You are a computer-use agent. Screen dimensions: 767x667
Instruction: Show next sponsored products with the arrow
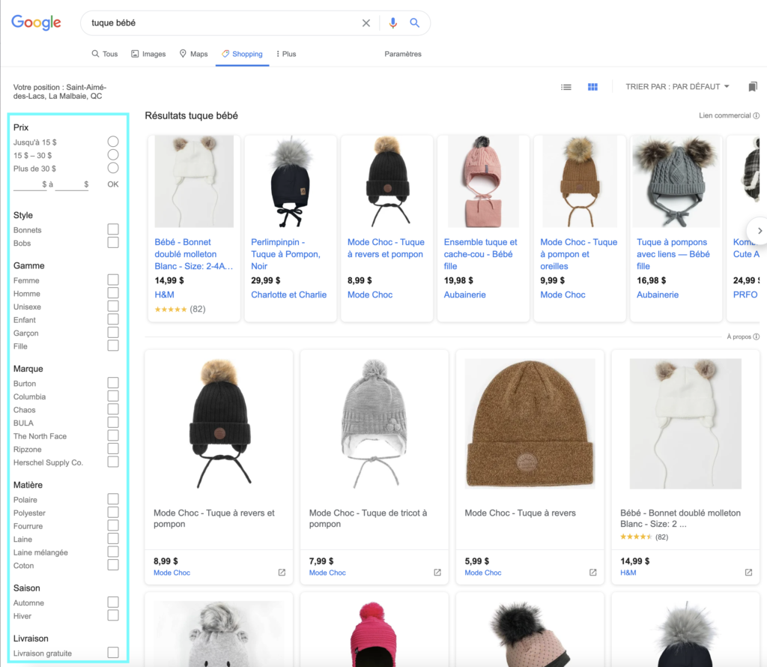click(759, 231)
